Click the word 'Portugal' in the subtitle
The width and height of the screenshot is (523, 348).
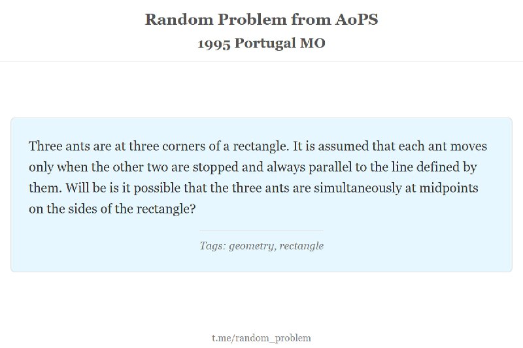tap(265, 44)
